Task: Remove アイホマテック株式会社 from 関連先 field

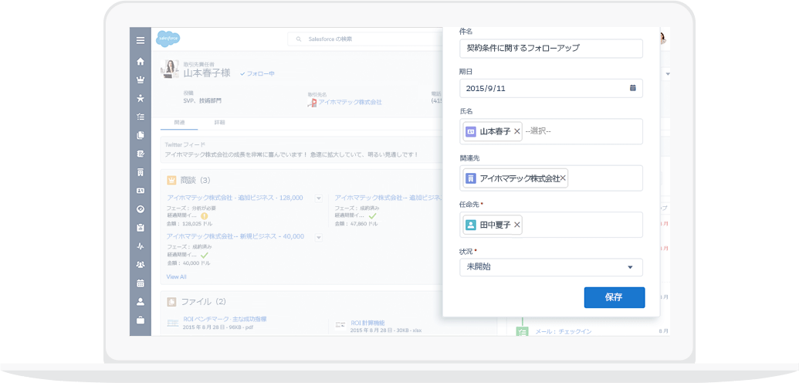Action: (x=563, y=178)
